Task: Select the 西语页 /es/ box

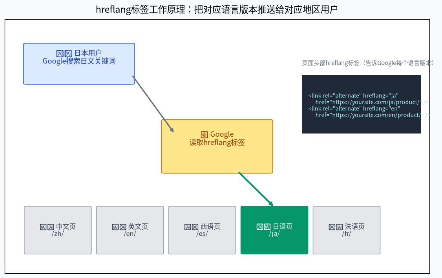Action: click(202, 230)
